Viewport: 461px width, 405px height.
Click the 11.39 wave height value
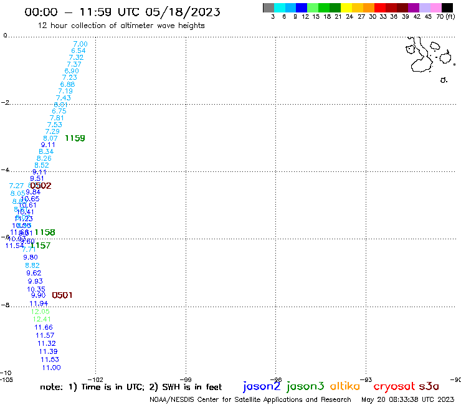(48, 351)
